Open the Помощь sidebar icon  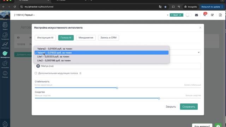tap(5, 74)
